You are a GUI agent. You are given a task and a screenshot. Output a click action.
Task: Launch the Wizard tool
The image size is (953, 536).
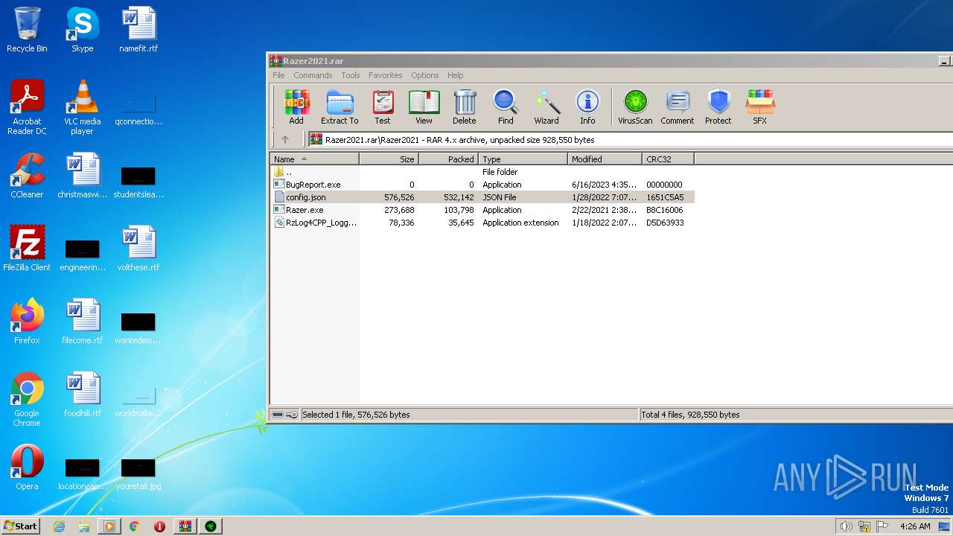coord(546,106)
